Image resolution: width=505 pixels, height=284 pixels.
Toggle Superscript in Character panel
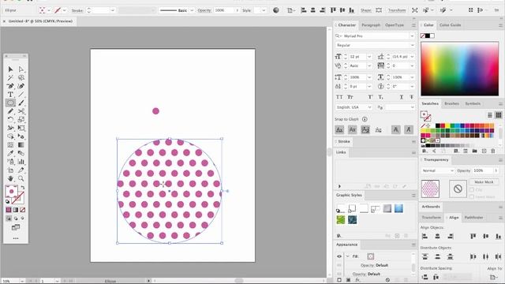point(370,97)
